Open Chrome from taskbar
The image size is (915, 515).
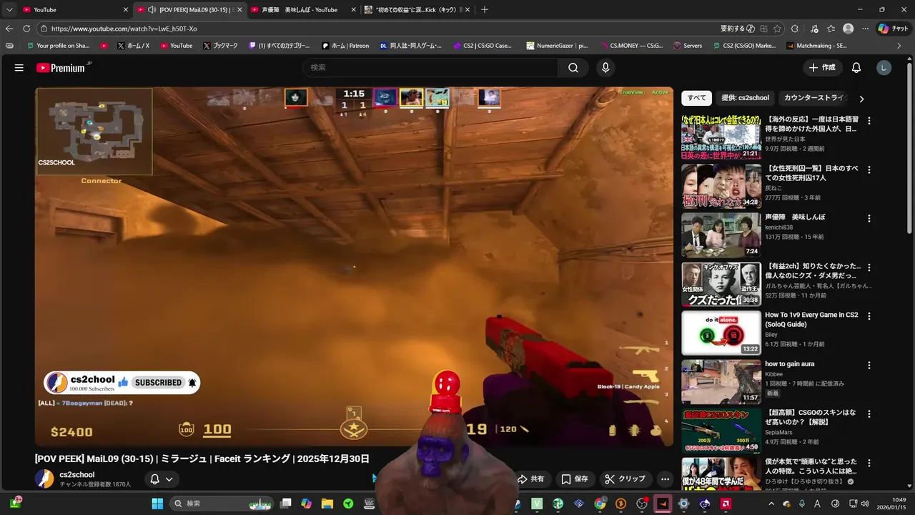[600, 504]
